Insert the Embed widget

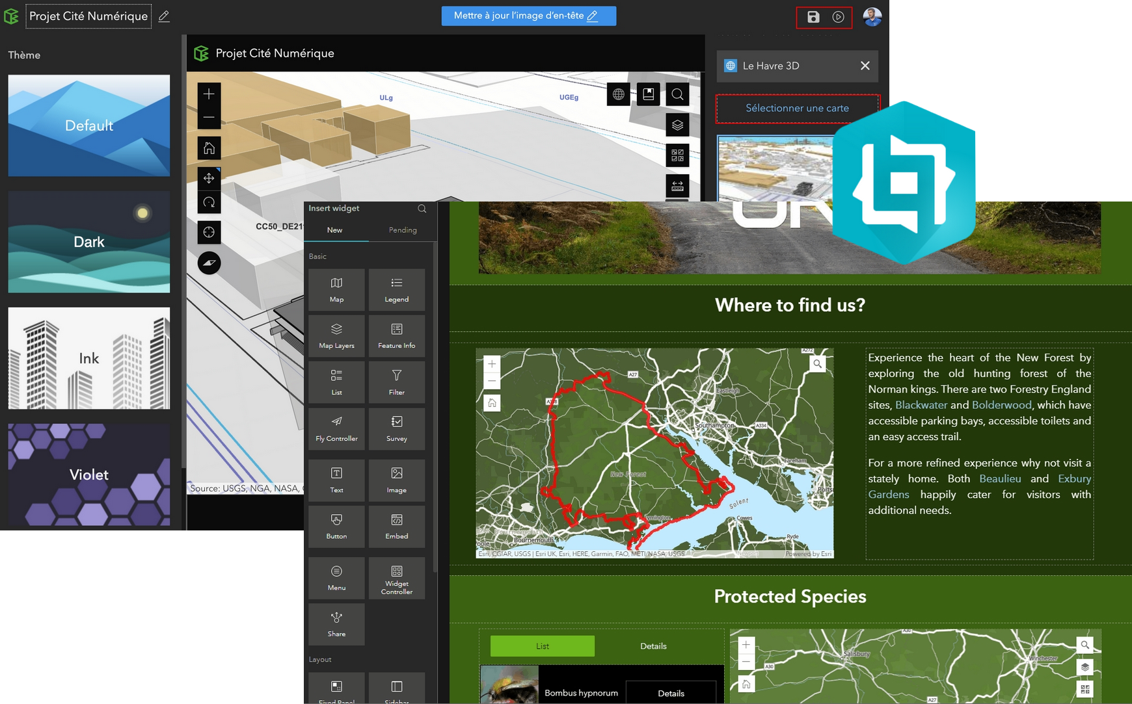coord(397,527)
